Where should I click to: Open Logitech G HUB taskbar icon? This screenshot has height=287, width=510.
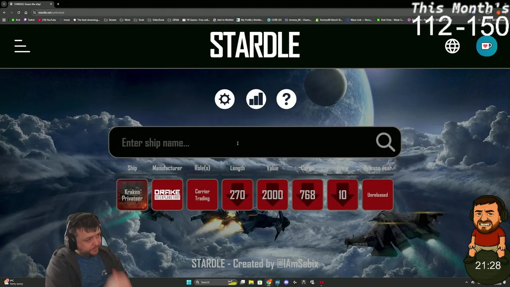[295, 282]
